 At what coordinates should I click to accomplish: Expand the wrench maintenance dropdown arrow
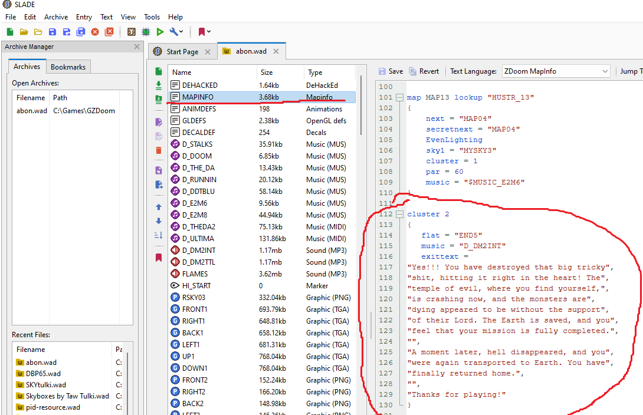click(181, 32)
